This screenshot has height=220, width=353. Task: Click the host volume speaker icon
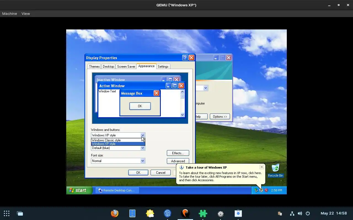(300, 213)
